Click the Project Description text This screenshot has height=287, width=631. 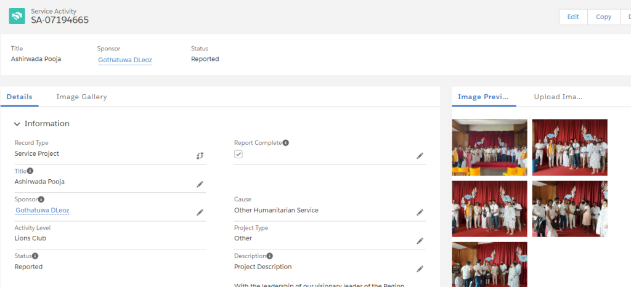tap(263, 267)
